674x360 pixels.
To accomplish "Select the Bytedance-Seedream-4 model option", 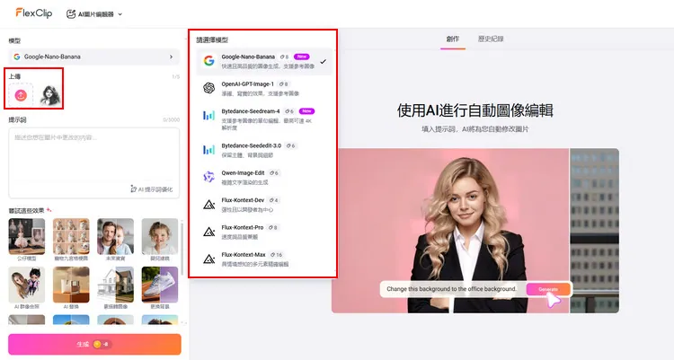I will click(x=264, y=119).
